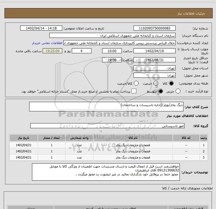Select the خدمت radio button

(x=156, y=83)
